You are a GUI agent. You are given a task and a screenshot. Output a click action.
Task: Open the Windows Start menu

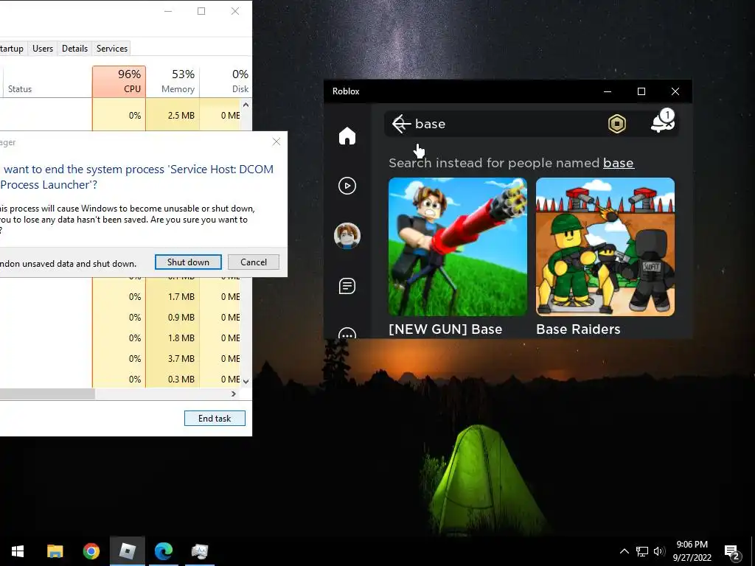18,551
